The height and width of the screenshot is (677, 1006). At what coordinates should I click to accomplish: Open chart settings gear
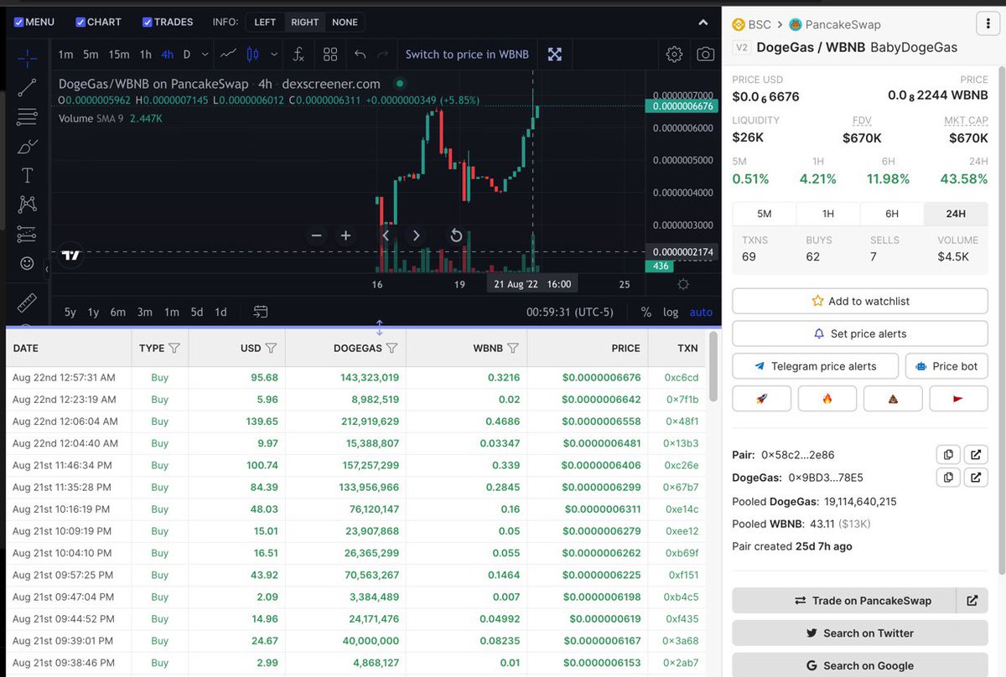click(x=674, y=54)
